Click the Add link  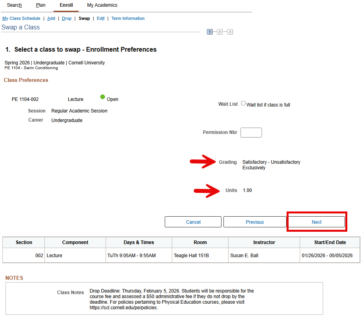click(51, 18)
